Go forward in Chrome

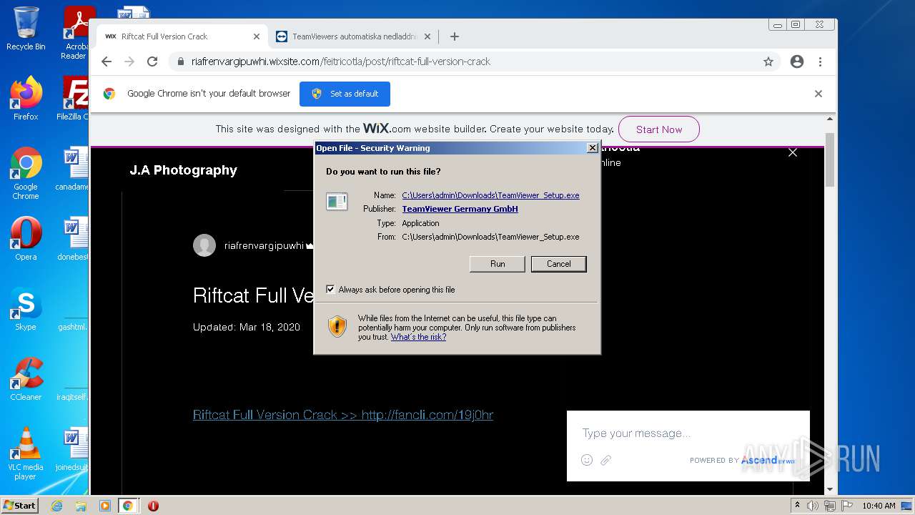point(129,62)
